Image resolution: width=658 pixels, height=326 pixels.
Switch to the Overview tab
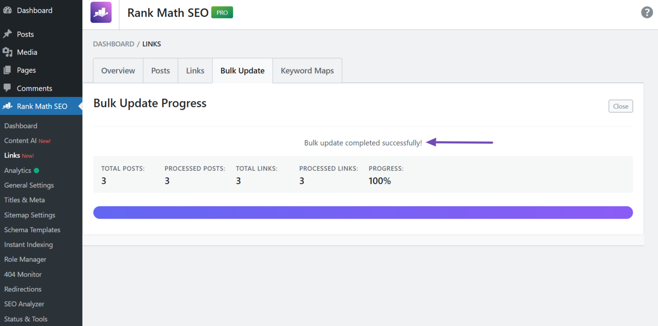click(117, 70)
